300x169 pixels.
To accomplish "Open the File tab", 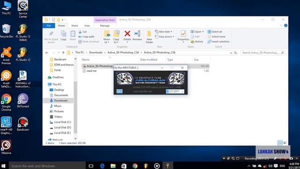I will [49, 25].
